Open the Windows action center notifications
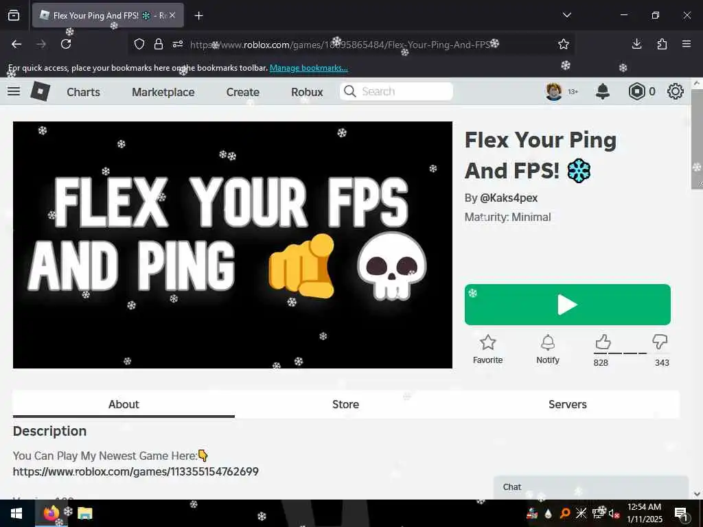This screenshot has width=703, height=527. pyautogui.click(x=681, y=513)
